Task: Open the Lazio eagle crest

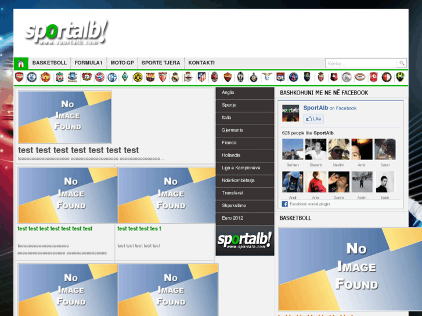Action: (x=267, y=77)
